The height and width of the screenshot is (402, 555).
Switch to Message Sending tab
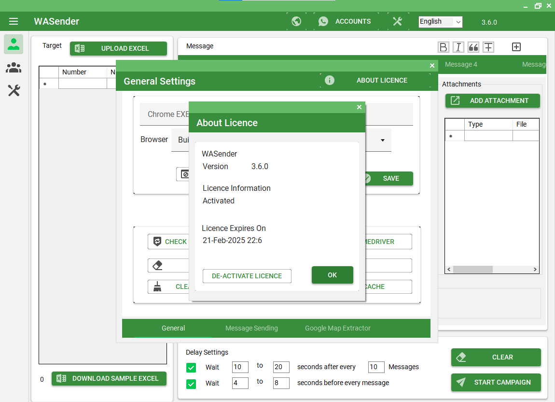pyautogui.click(x=251, y=328)
